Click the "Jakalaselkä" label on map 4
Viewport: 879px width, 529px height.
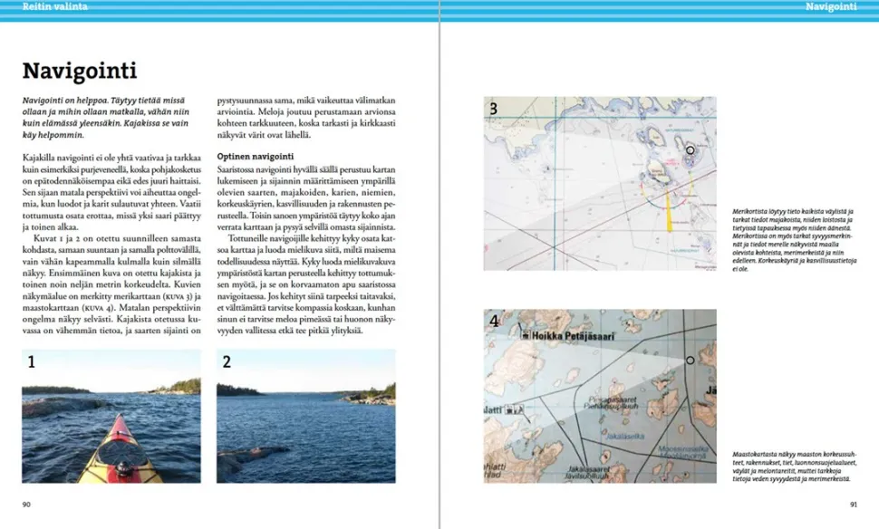point(625,436)
